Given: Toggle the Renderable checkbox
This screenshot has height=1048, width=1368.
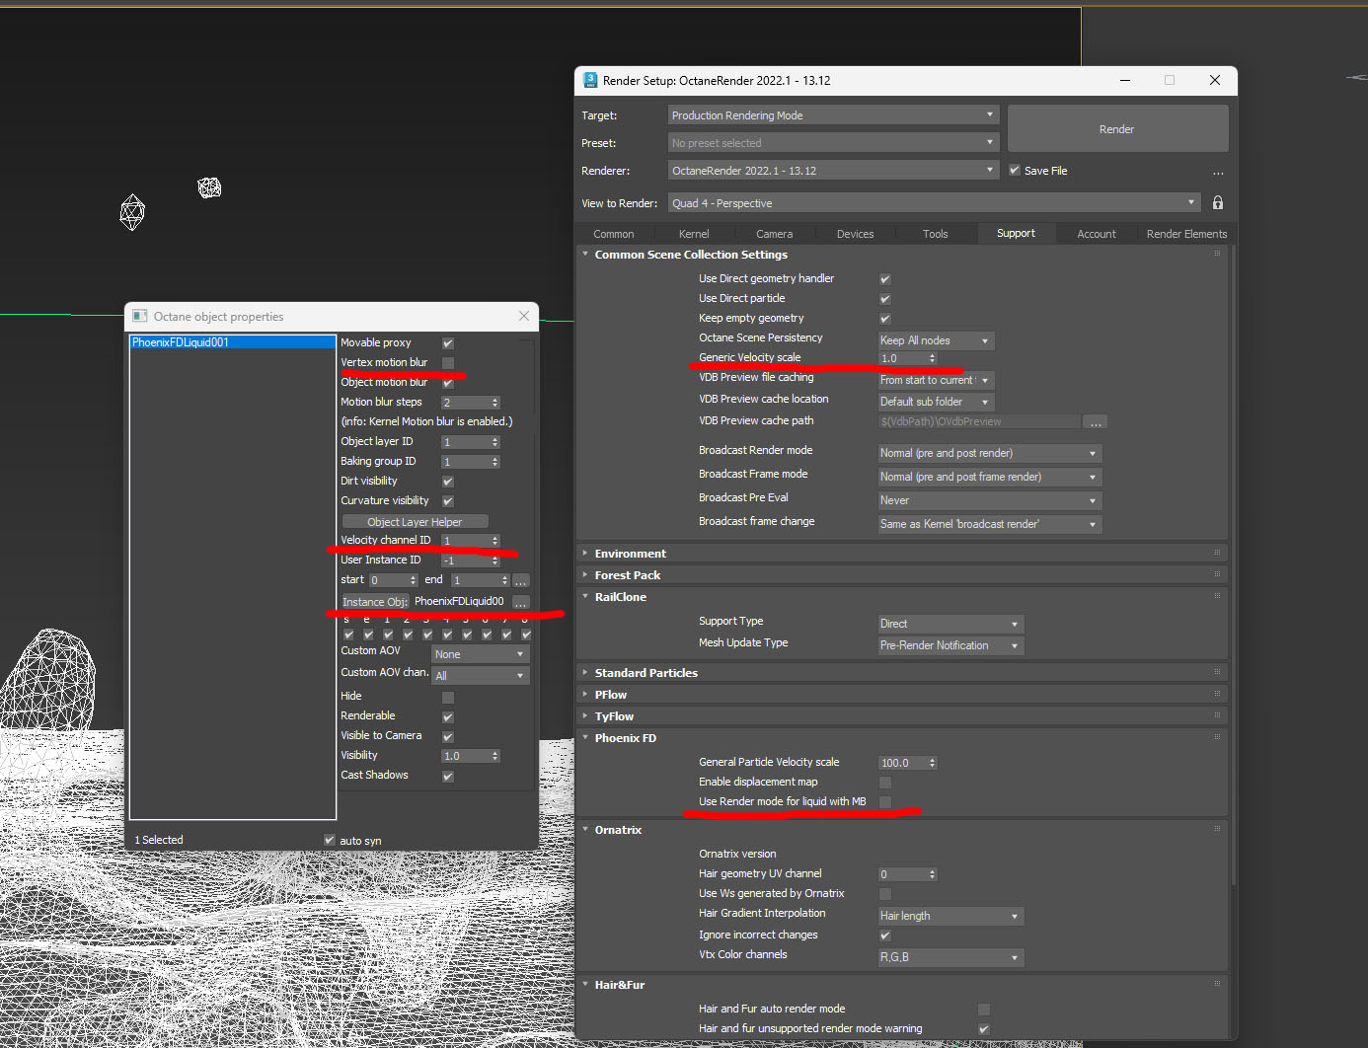Looking at the screenshot, I should coord(448,716).
